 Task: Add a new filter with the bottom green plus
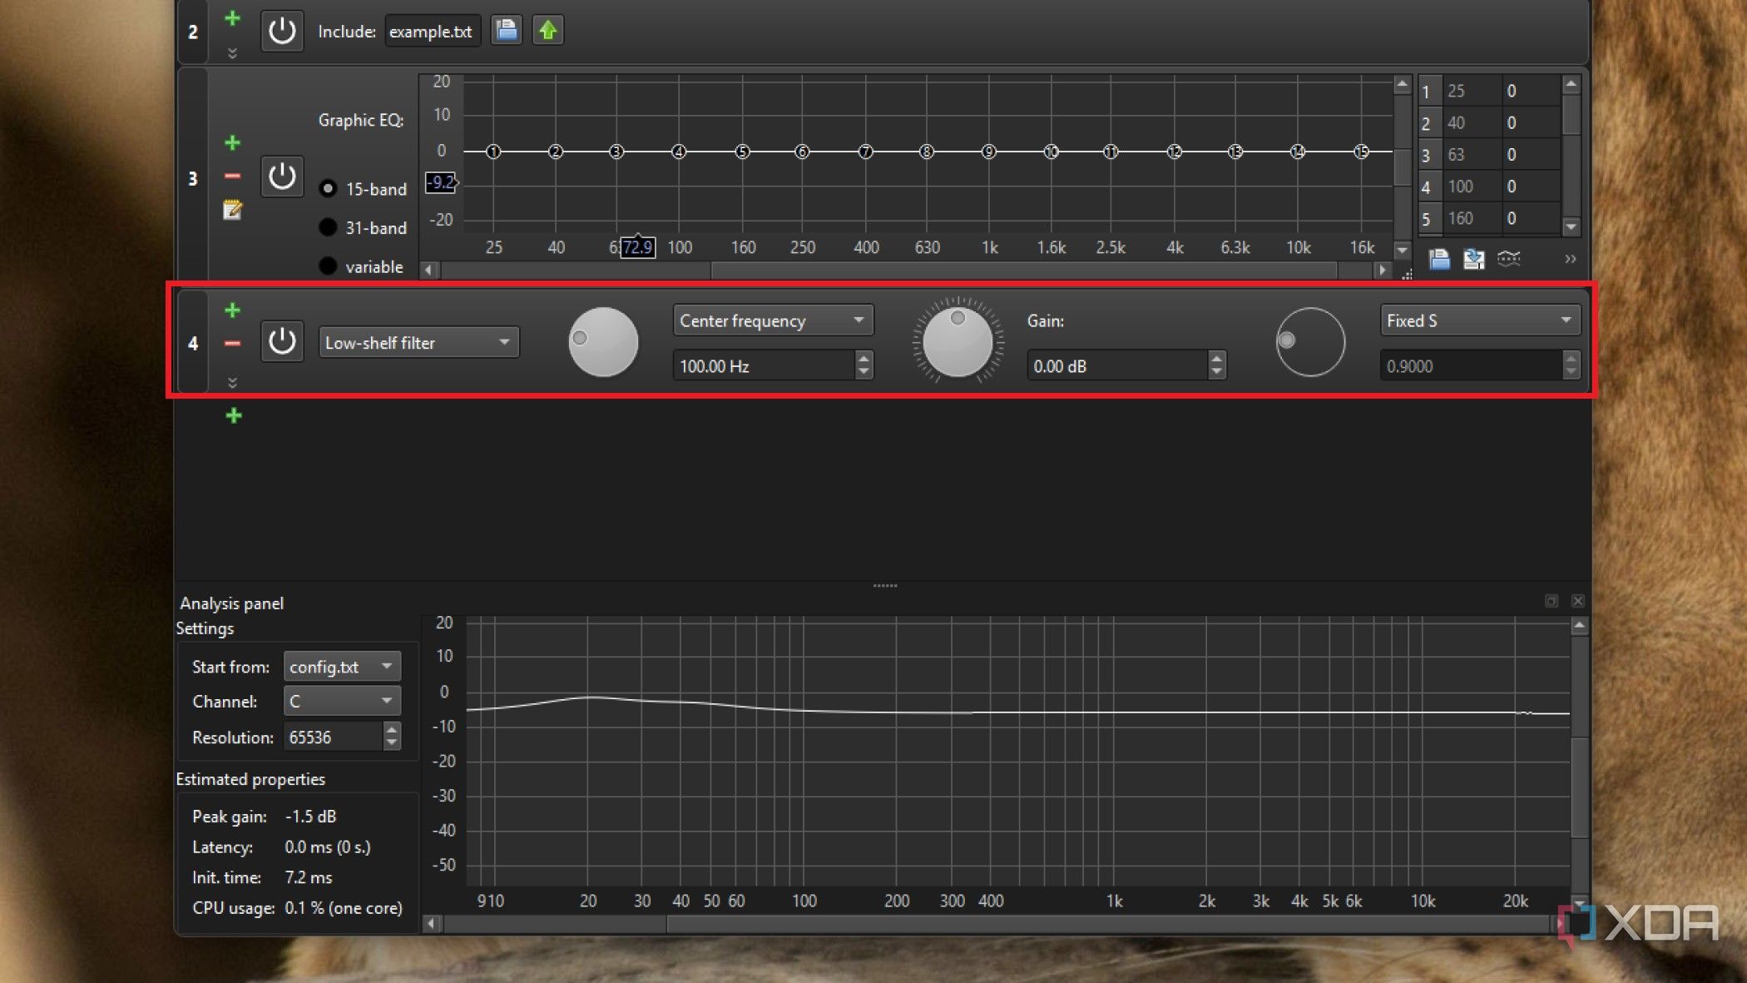234,415
